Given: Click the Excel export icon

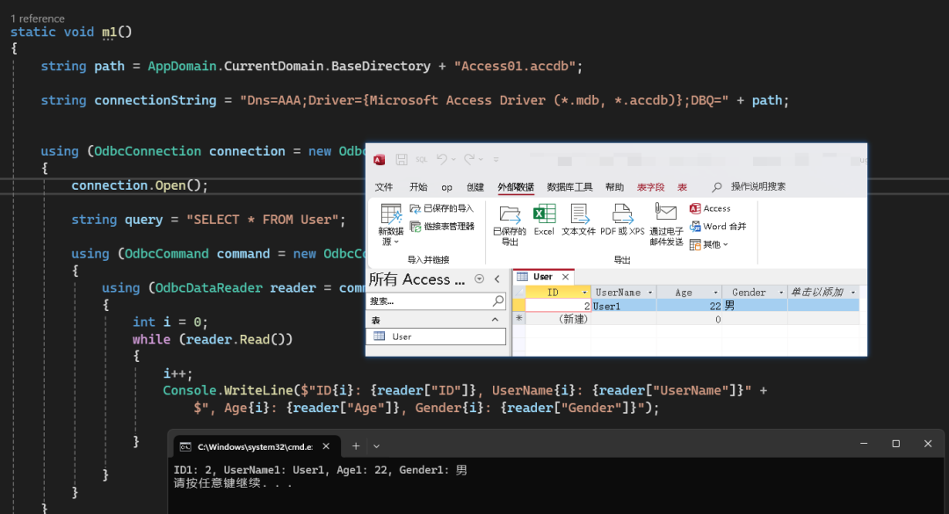Looking at the screenshot, I should click(x=544, y=214).
